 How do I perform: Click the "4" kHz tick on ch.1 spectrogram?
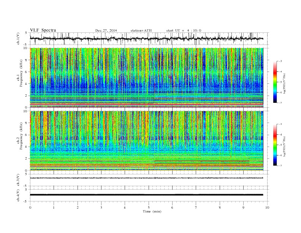pyautogui.click(x=26, y=84)
